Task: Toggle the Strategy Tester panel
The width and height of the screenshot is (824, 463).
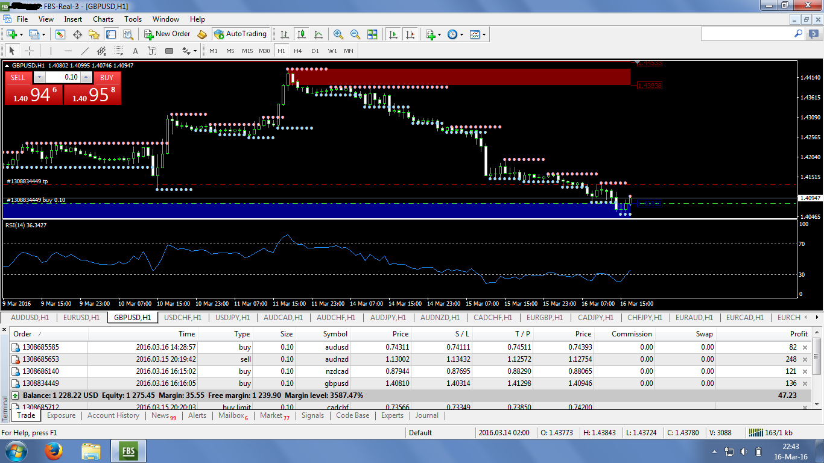Action: (x=128, y=34)
